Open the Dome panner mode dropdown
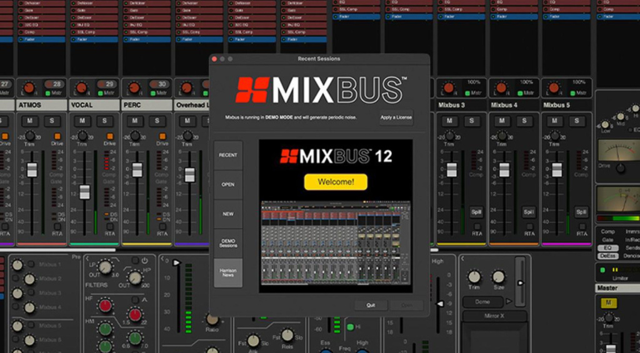This screenshot has width=640, height=353. coord(482,302)
